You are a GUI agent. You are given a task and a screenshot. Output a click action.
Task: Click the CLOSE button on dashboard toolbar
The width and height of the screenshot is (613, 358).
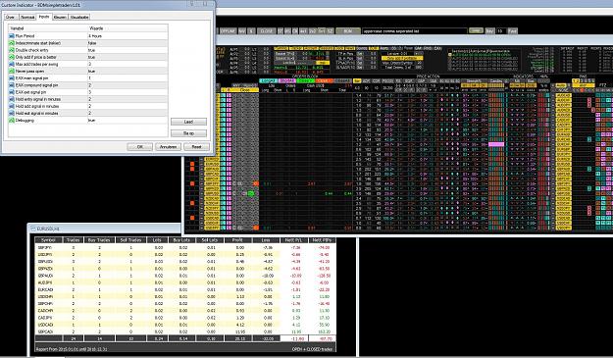[266, 30]
